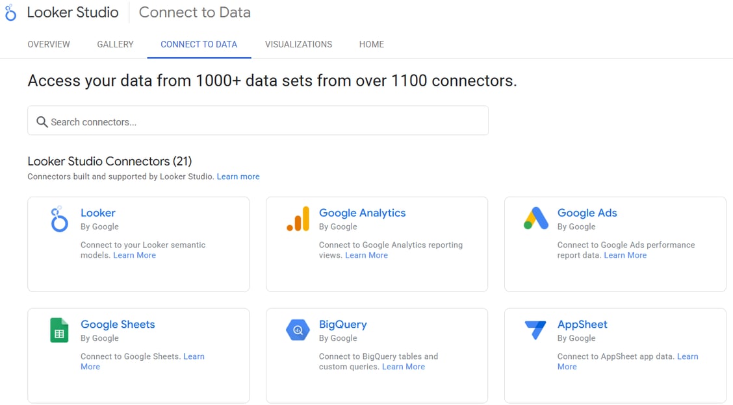This screenshot has width=733, height=405.
Task: Open the Google Analytics connector title link
Action: [362, 213]
